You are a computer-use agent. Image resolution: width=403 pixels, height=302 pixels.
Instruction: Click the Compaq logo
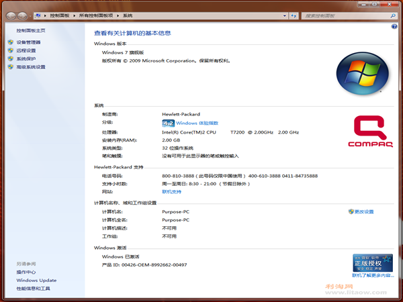coord(371,132)
